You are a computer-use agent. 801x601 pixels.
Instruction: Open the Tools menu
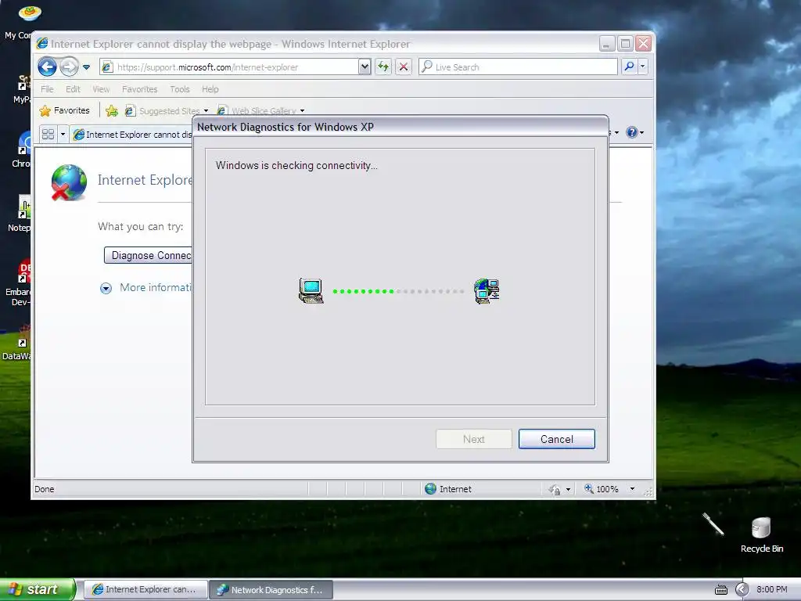(180, 89)
